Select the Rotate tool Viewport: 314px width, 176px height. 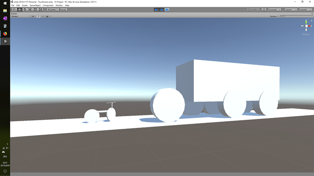[25, 10]
